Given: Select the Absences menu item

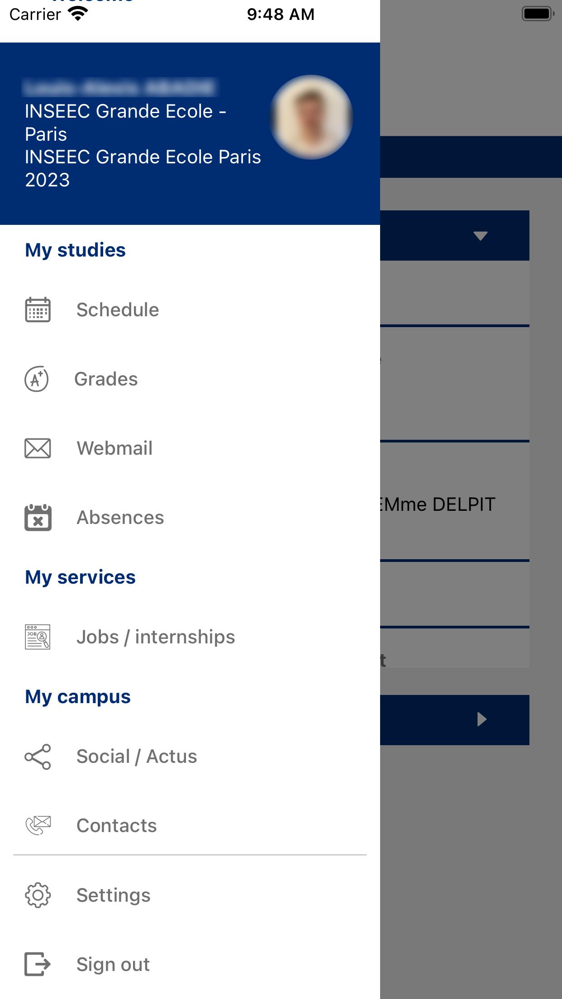Looking at the screenshot, I should click(120, 518).
